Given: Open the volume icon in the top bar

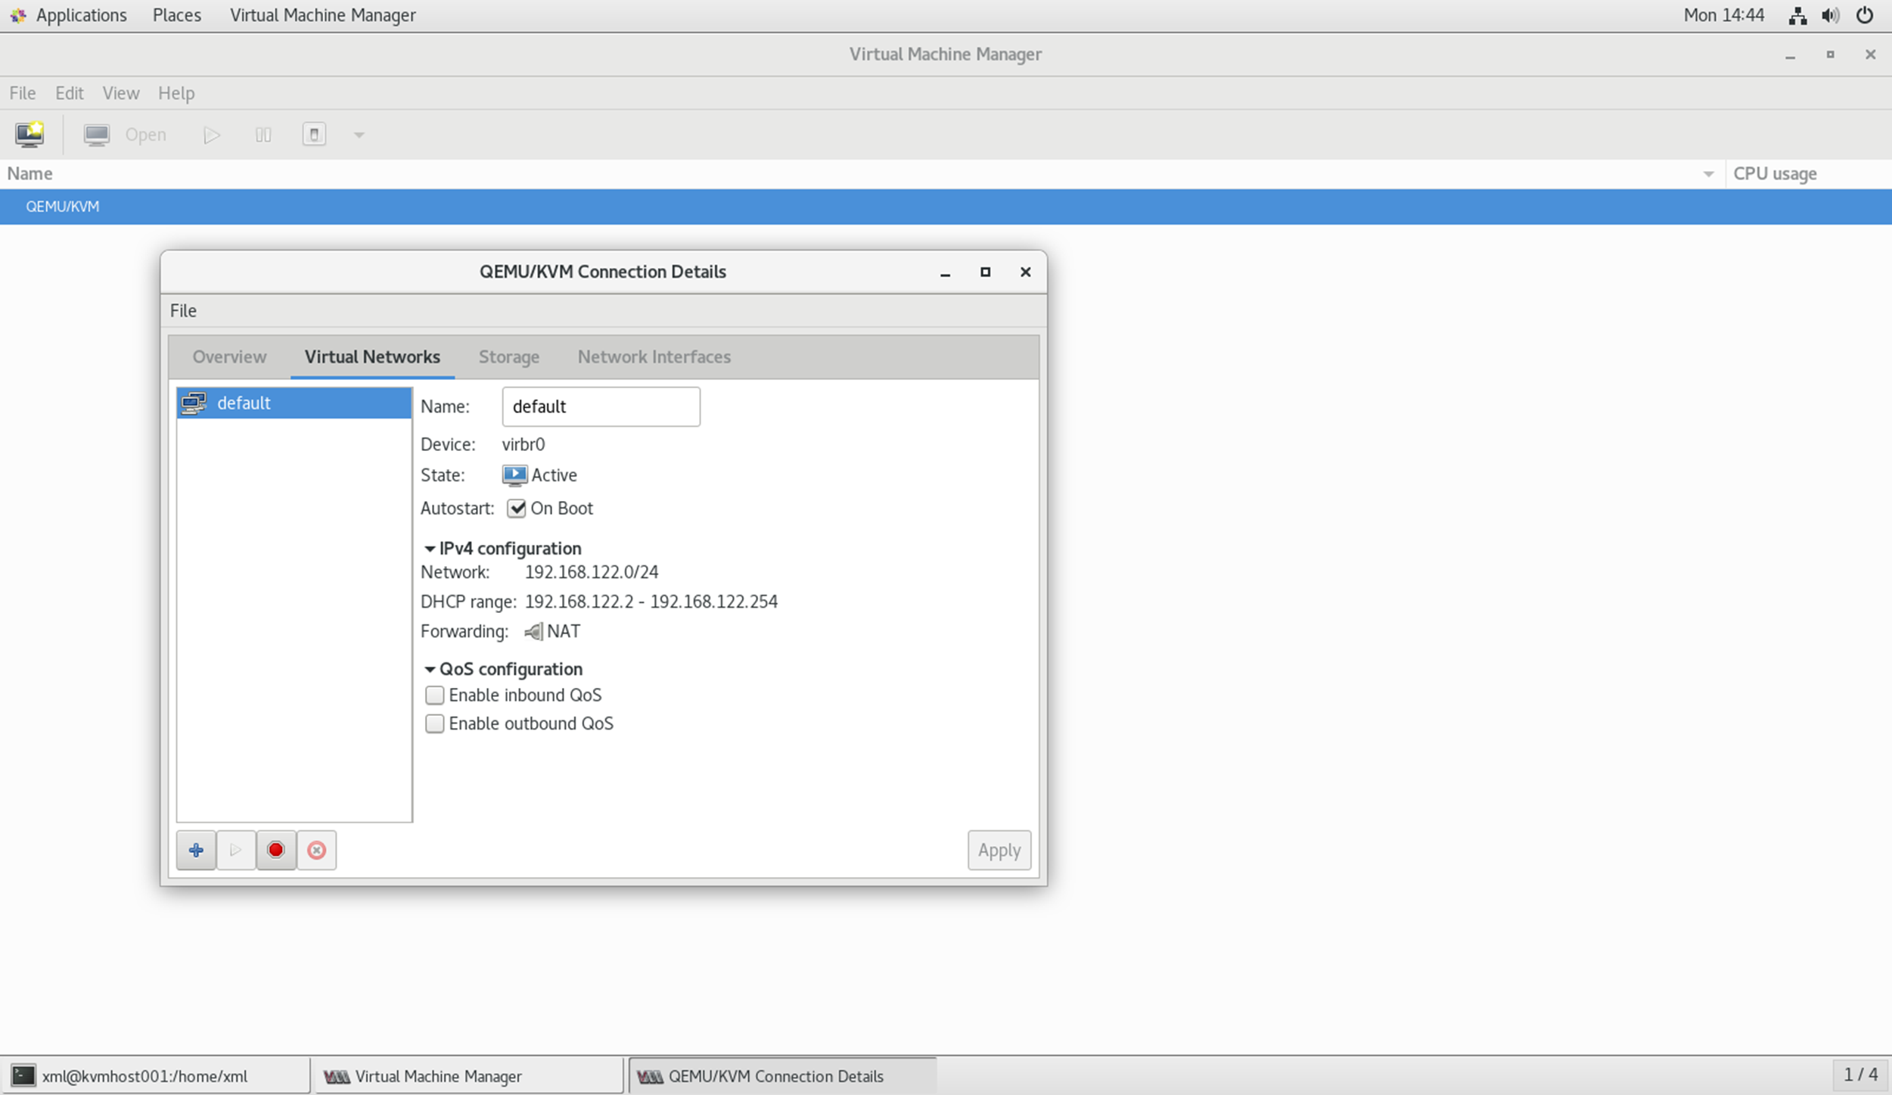Looking at the screenshot, I should point(1831,15).
